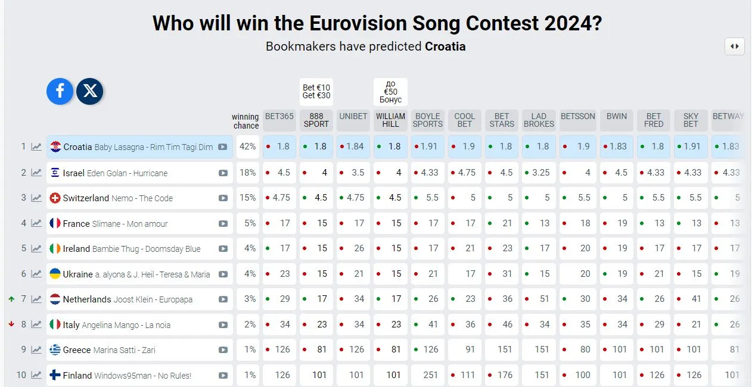Open odds history chart for Switzerland
The height and width of the screenshot is (387, 752).
[36, 198]
